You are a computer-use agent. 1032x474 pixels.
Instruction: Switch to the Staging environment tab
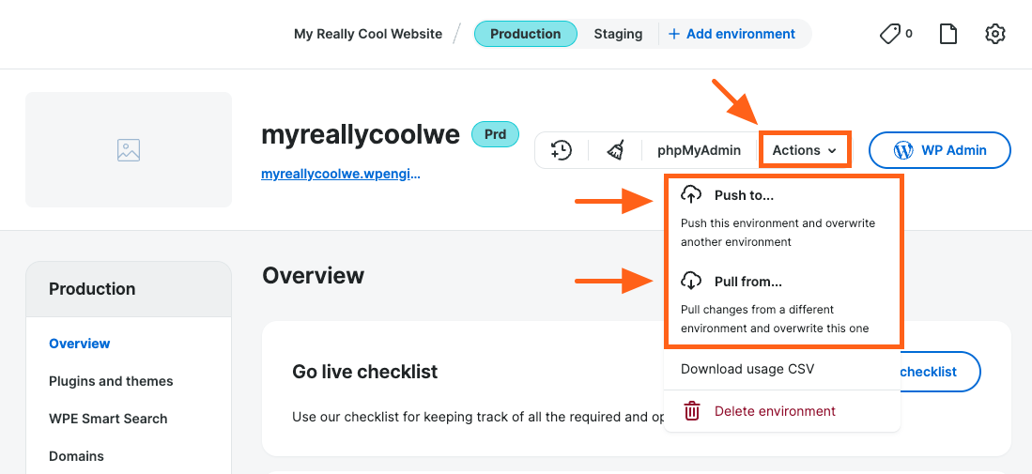point(618,34)
